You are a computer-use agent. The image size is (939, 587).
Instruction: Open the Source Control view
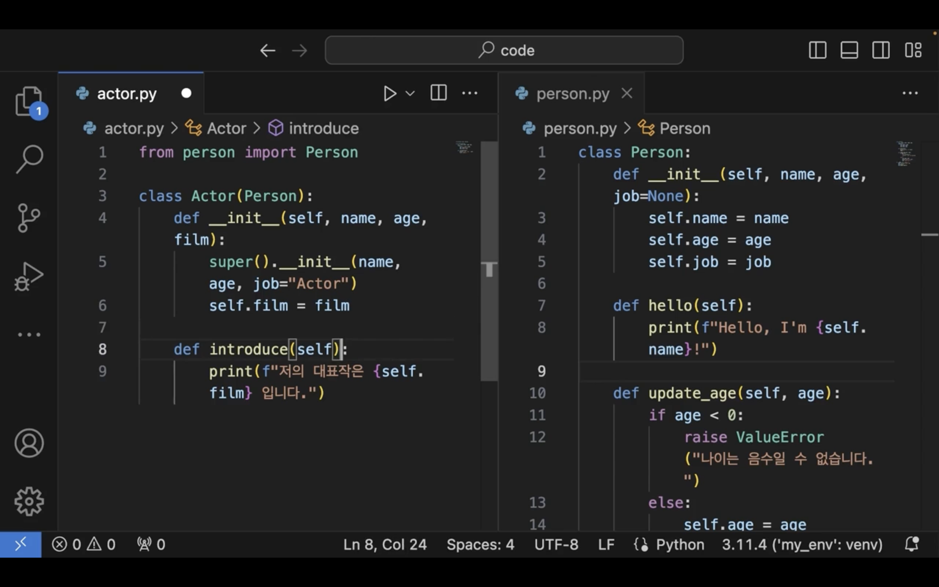[29, 217]
